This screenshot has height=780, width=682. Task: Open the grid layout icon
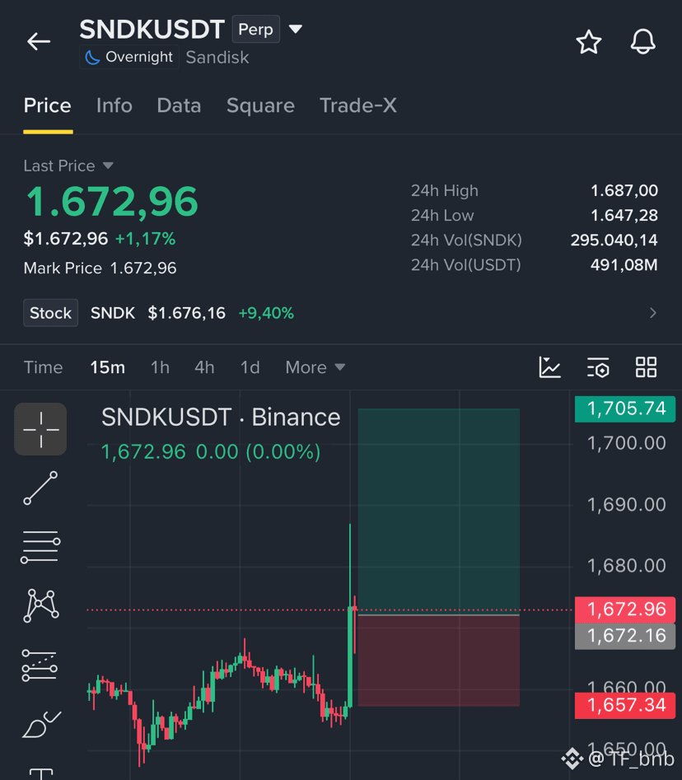pyautogui.click(x=647, y=367)
